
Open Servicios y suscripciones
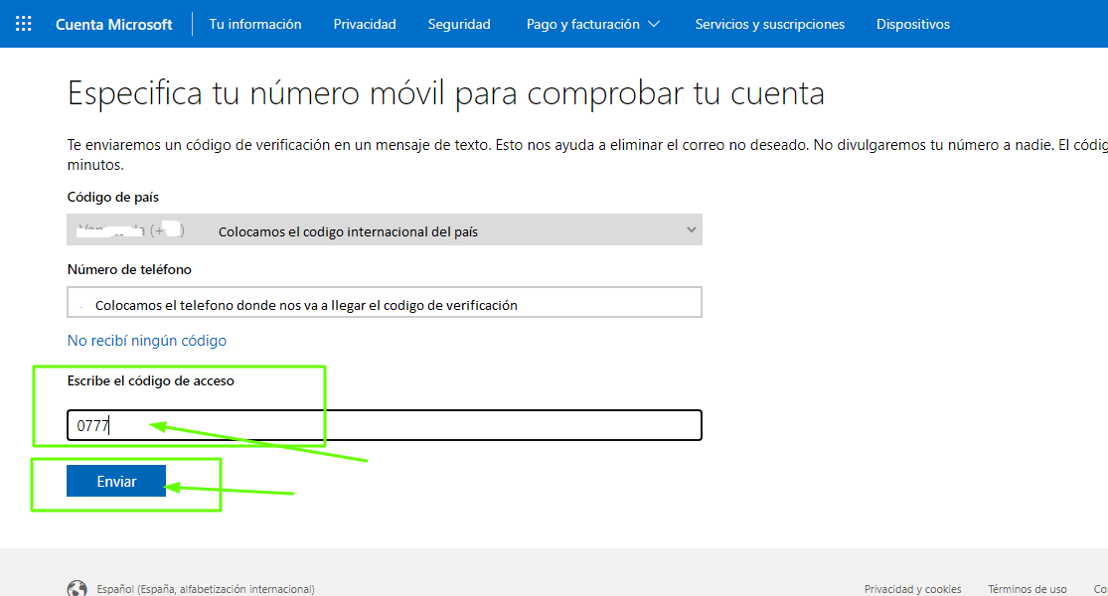(x=769, y=24)
